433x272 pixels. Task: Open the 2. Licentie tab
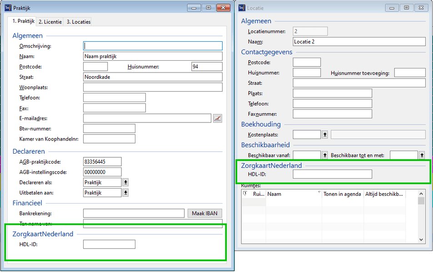pyautogui.click(x=50, y=22)
